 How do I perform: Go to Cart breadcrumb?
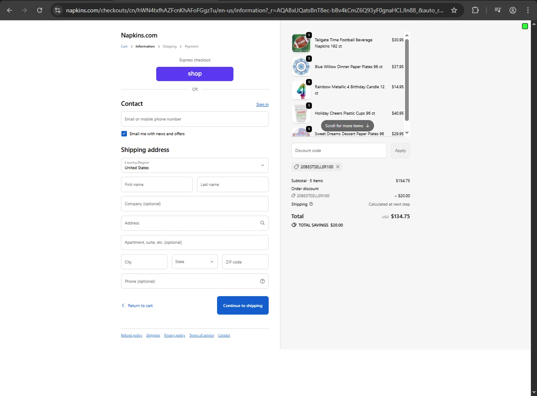click(x=124, y=47)
